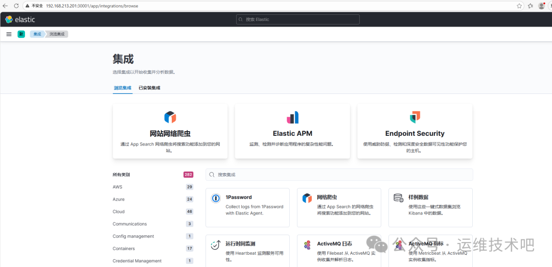
Task: Click the 运行时间监测 uptime icon
Action: tap(216, 245)
